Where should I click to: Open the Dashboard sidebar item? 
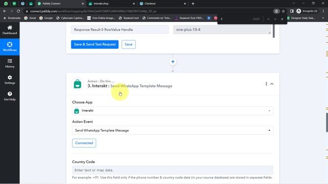(x=10, y=30)
